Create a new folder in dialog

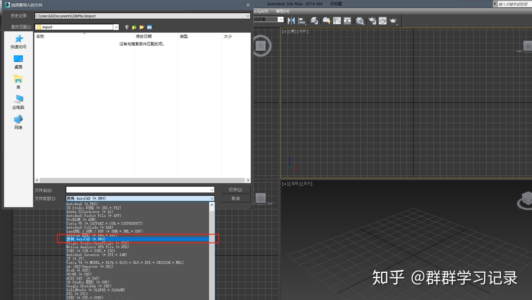pos(142,27)
